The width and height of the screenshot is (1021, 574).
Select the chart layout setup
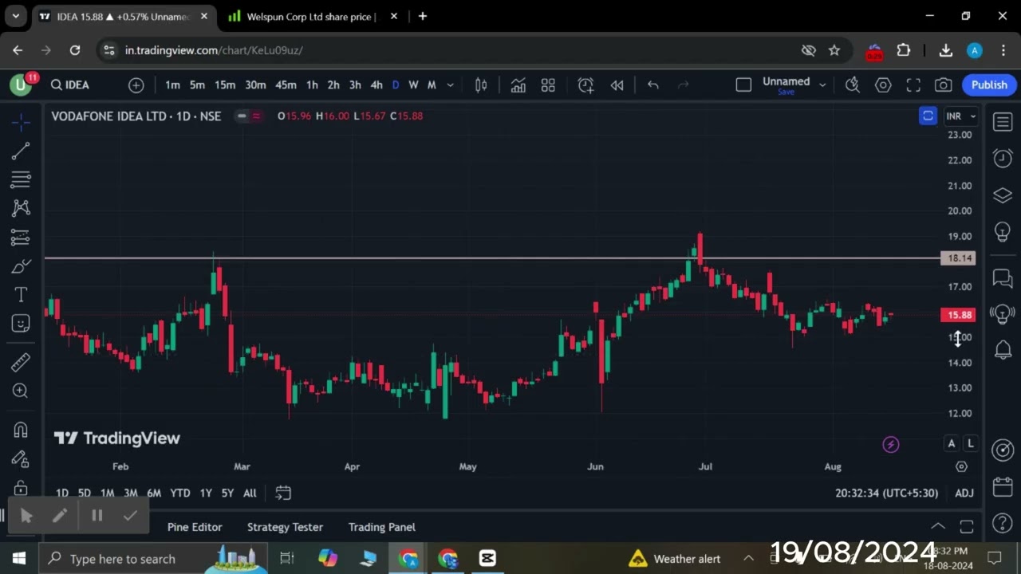743,85
